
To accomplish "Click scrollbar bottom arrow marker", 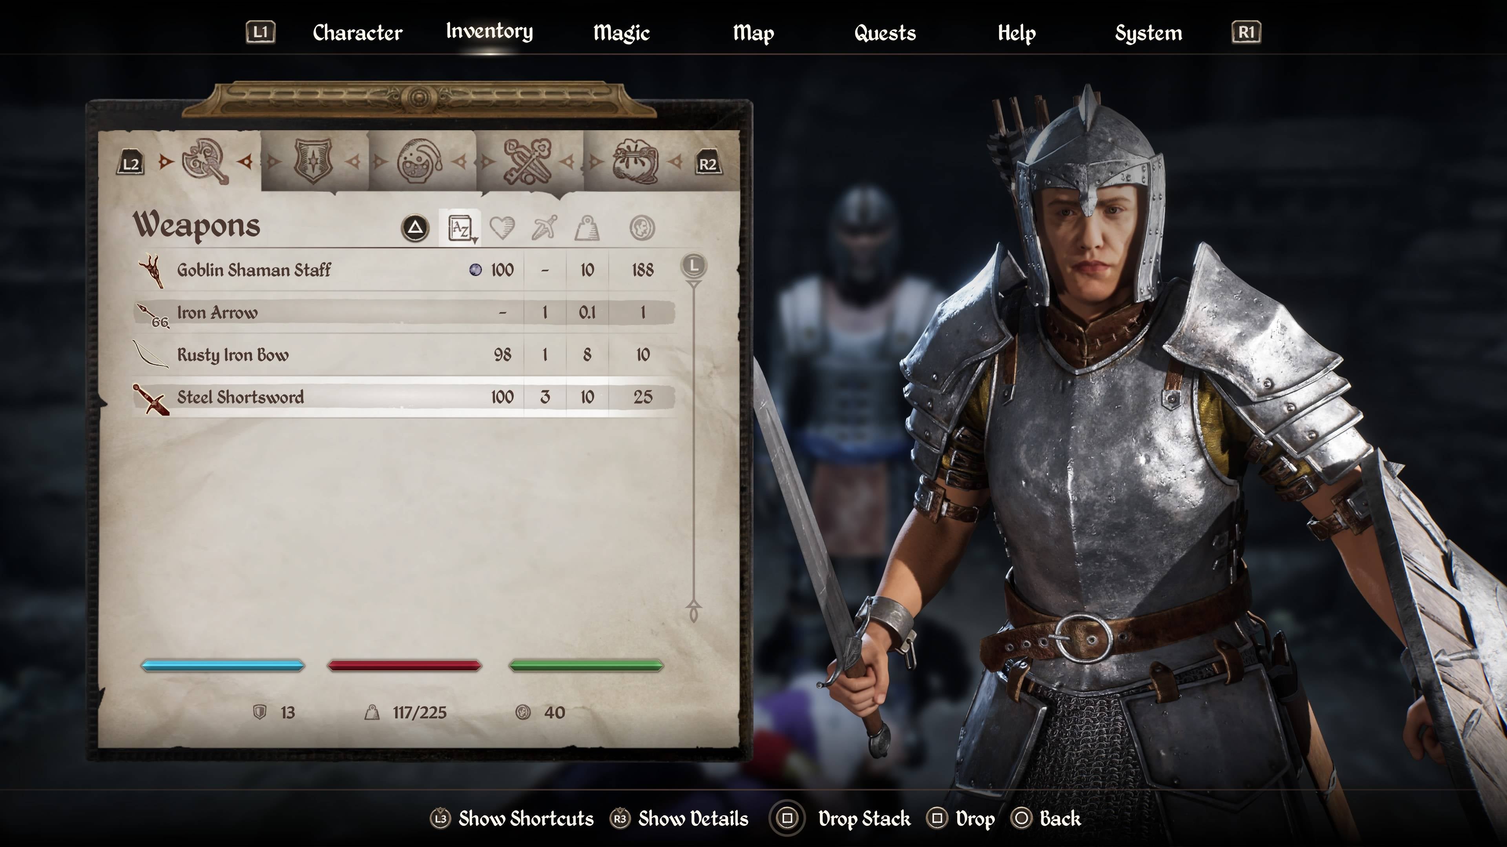I will [694, 611].
